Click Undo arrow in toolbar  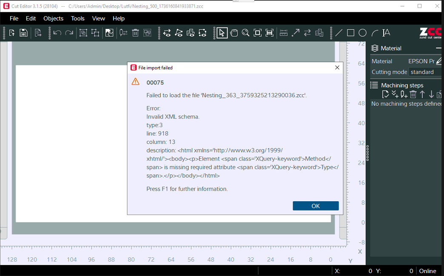click(x=57, y=33)
